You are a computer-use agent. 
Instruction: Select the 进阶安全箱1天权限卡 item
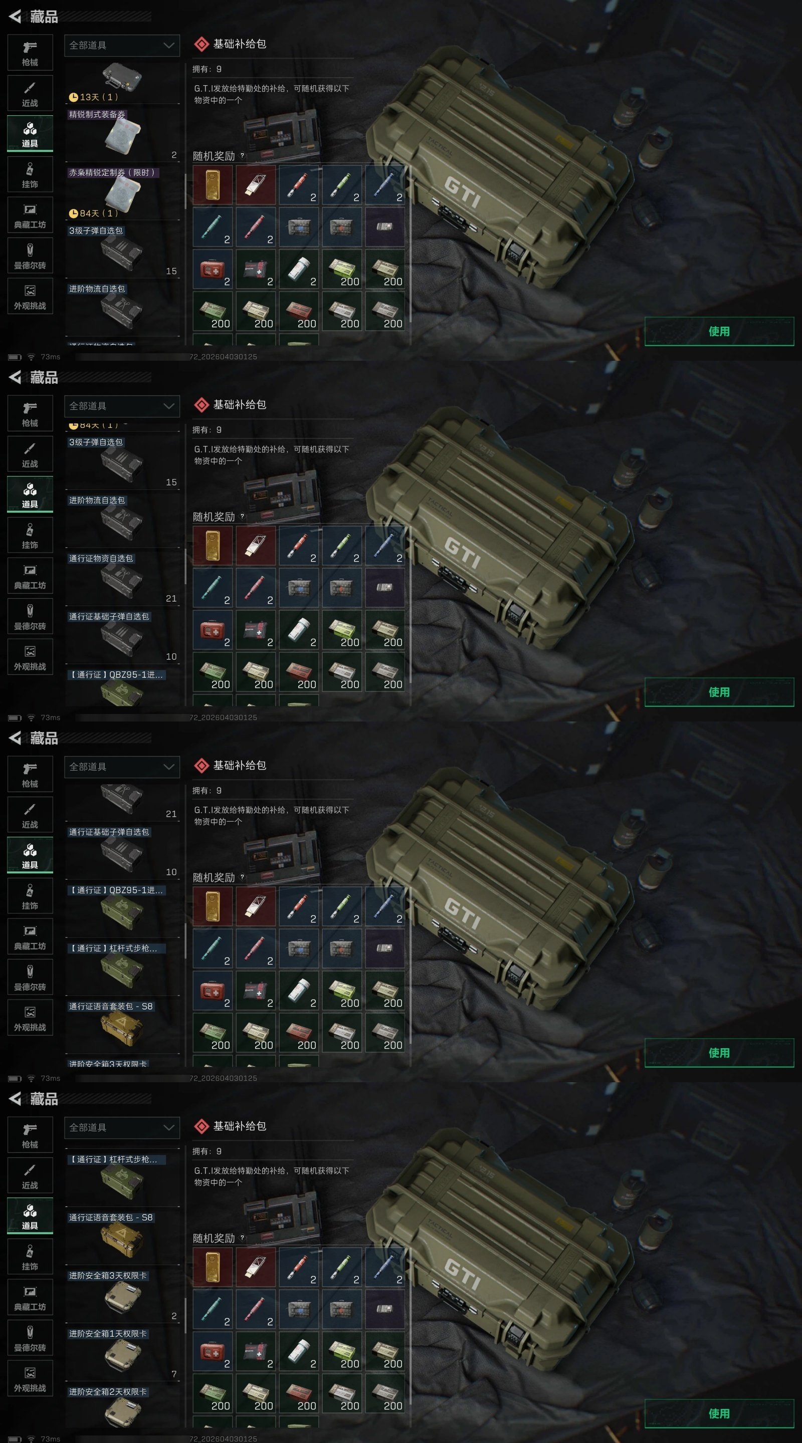tap(122, 1353)
